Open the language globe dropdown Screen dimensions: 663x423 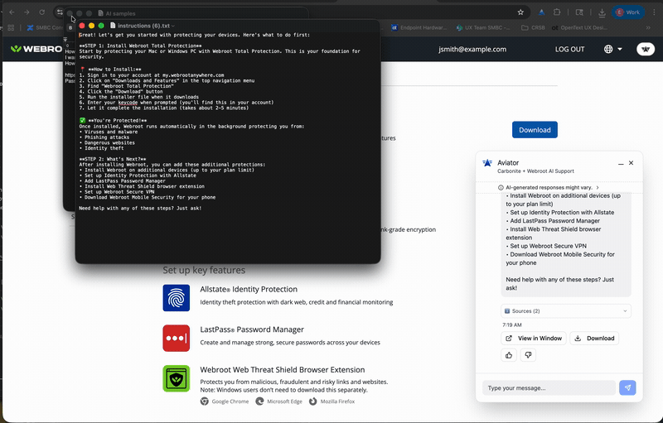613,49
